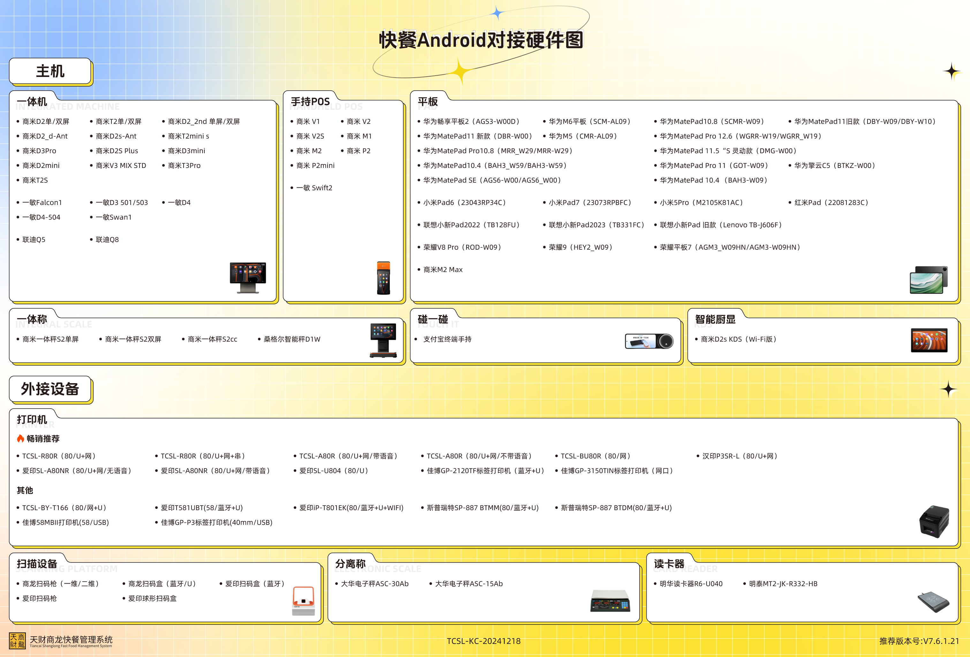Click the card reader device image
The height and width of the screenshot is (657, 970).
[x=933, y=602]
